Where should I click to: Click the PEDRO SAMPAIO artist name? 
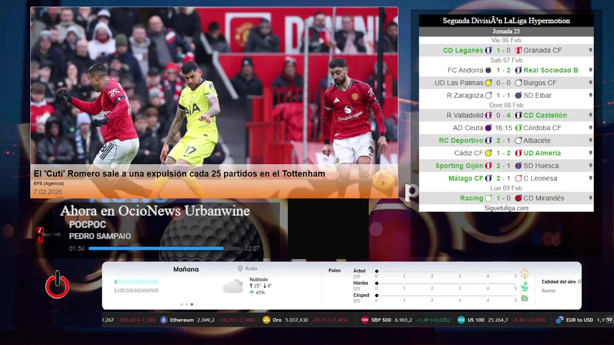100,236
